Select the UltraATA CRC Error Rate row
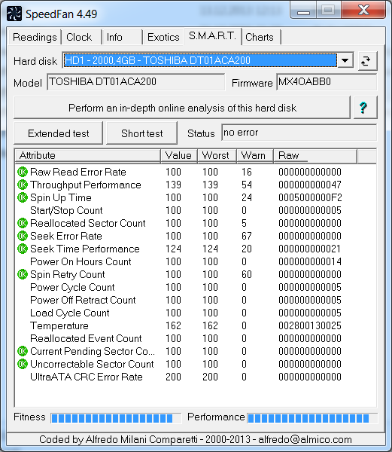 [x=195, y=377]
